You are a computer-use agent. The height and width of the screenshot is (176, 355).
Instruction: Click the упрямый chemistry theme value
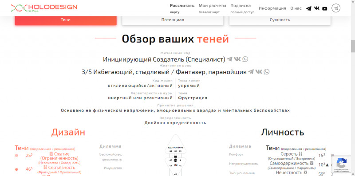click(x=189, y=86)
